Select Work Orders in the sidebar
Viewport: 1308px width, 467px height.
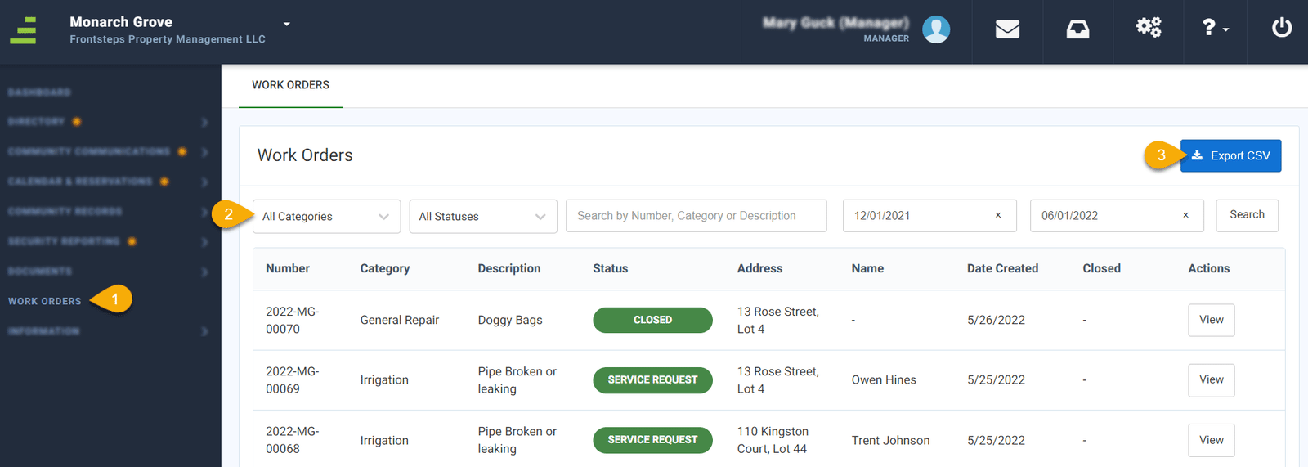[x=45, y=301]
